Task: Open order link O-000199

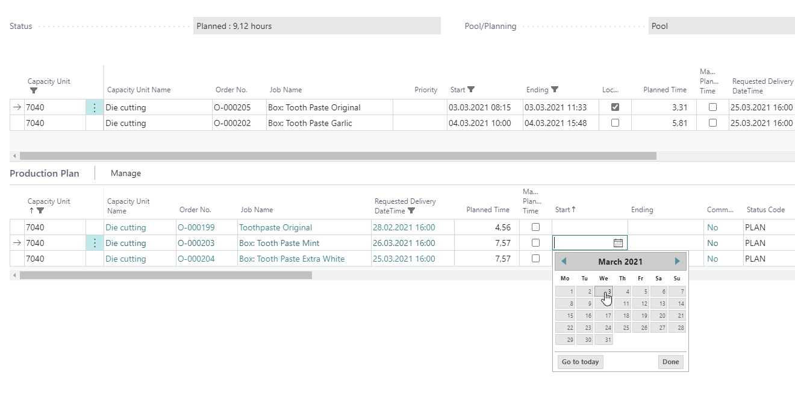Action: click(x=196, y=227)
